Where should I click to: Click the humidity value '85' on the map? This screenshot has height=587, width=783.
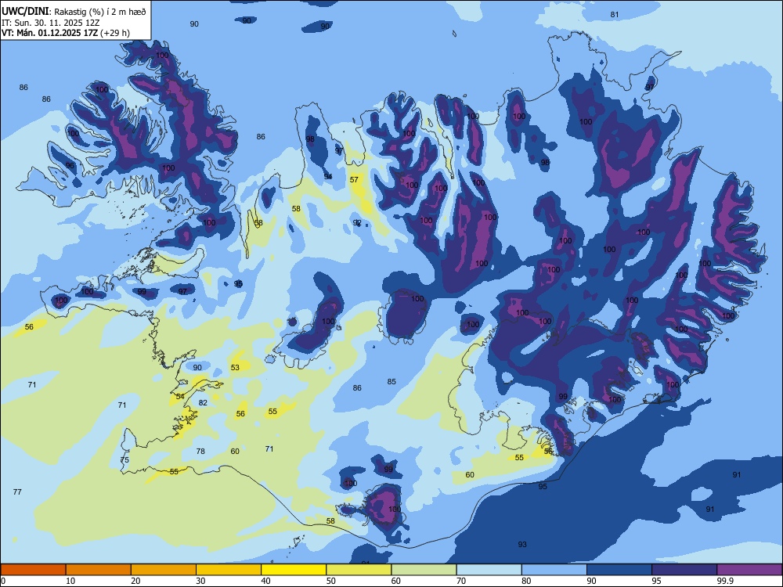tap(391, 382)
